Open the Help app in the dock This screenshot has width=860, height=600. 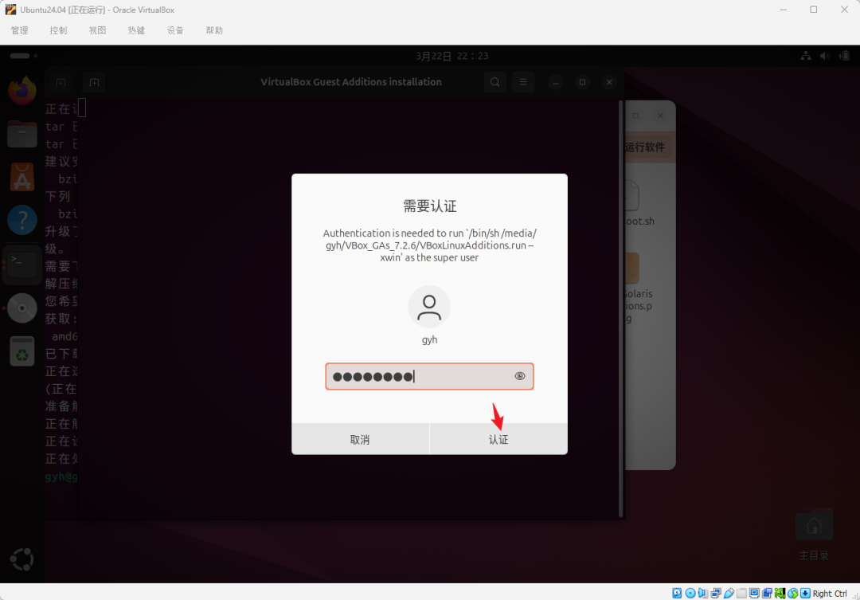click(21, 220)
